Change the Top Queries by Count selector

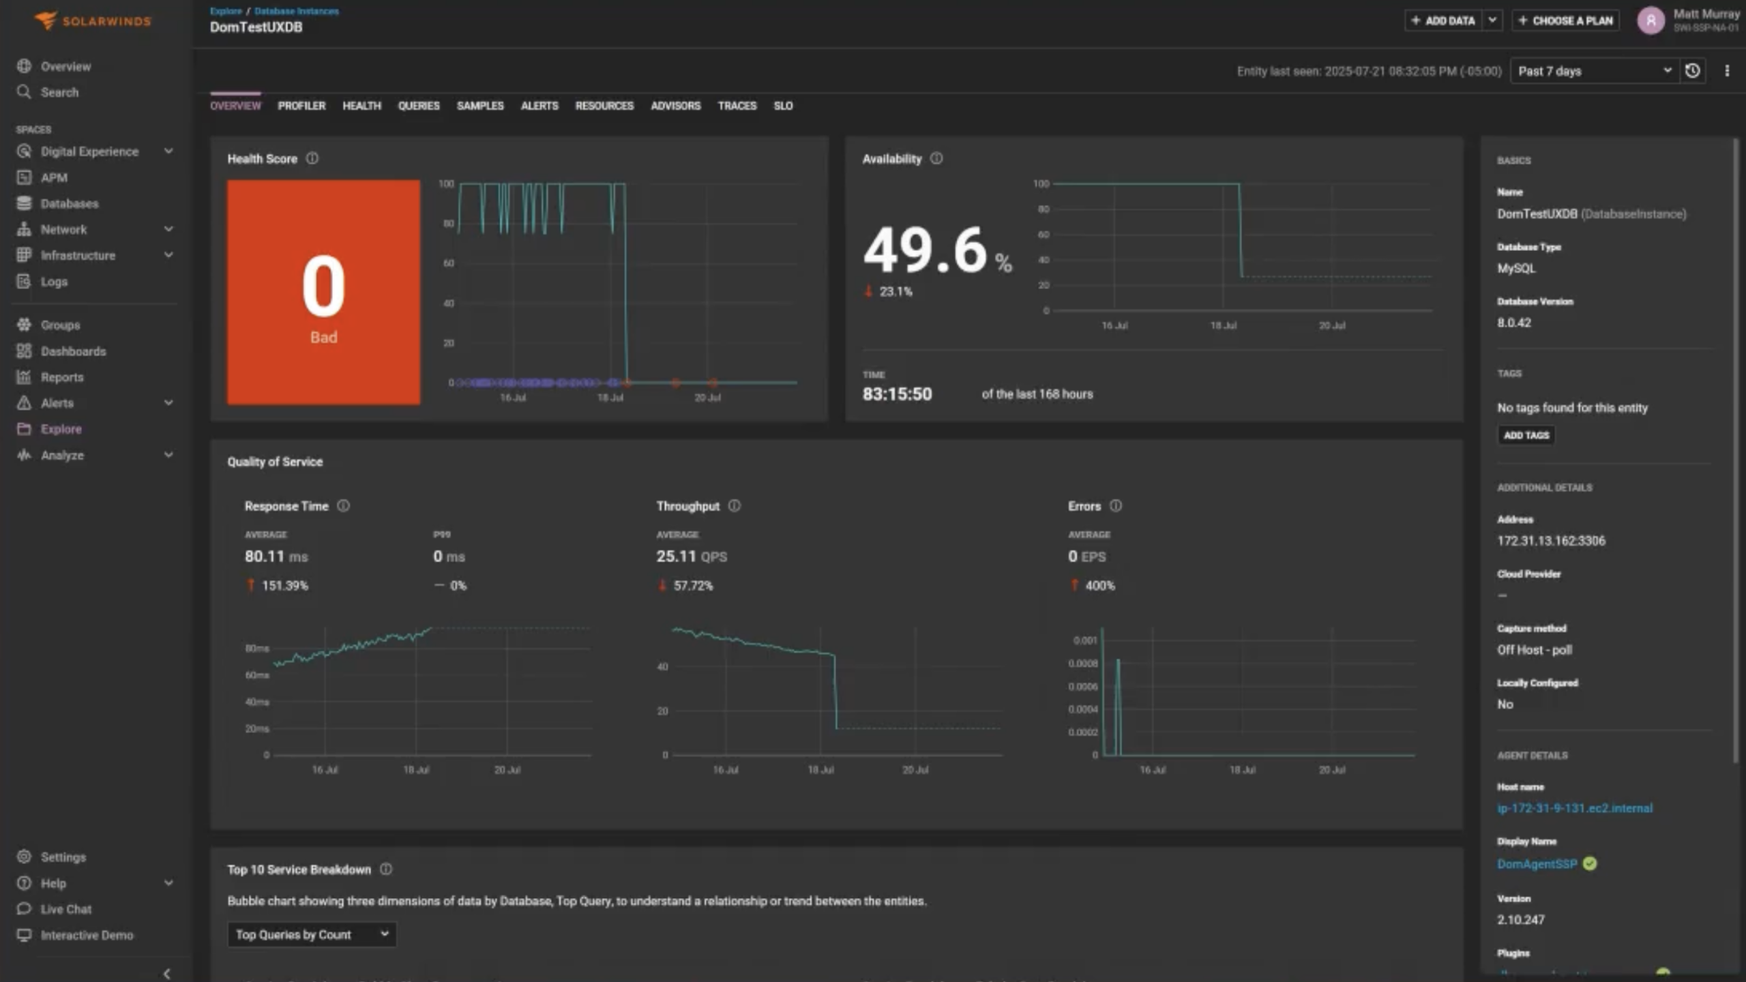[x=311, y=934]
